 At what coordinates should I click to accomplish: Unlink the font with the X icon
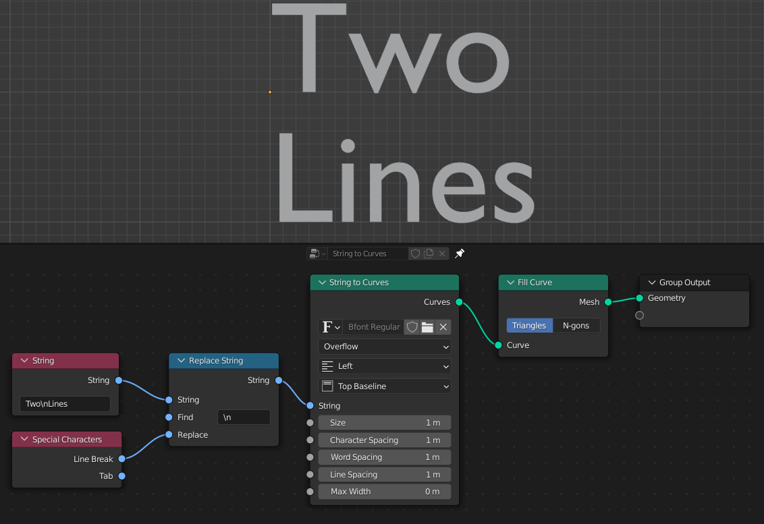point(443,326)
